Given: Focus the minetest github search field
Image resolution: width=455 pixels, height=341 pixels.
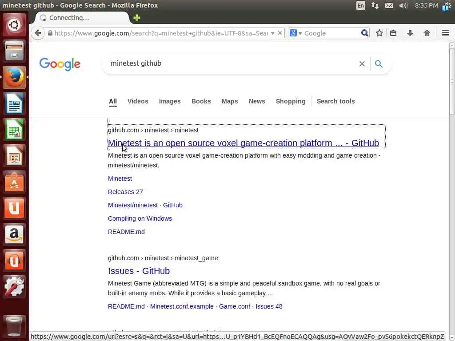Looking at the screenshot, I should (232, 63).
